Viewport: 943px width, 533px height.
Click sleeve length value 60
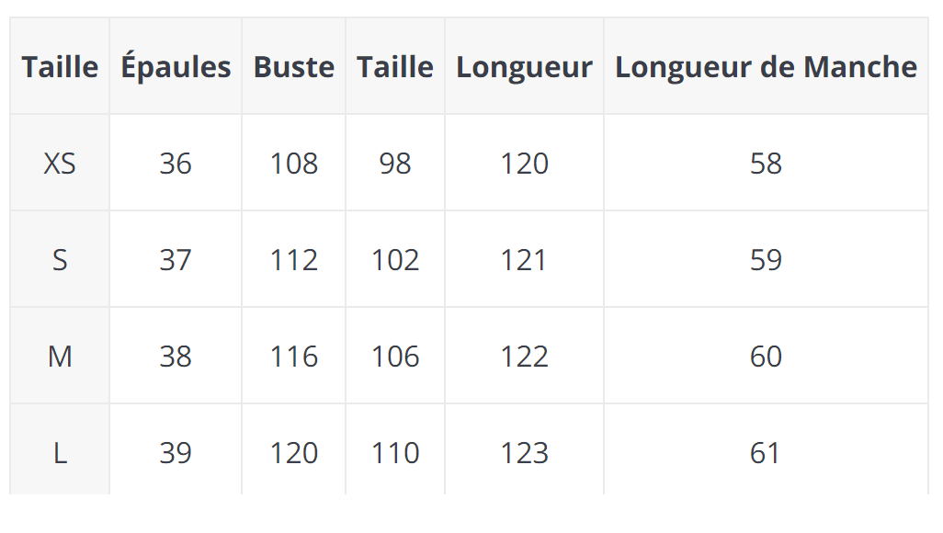coord(766,357)
